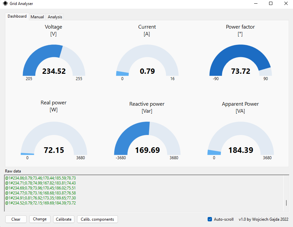Click the -3680 label of Reactive power gauge
Screen dimensions: 293x227
click(x=121, y=158)
